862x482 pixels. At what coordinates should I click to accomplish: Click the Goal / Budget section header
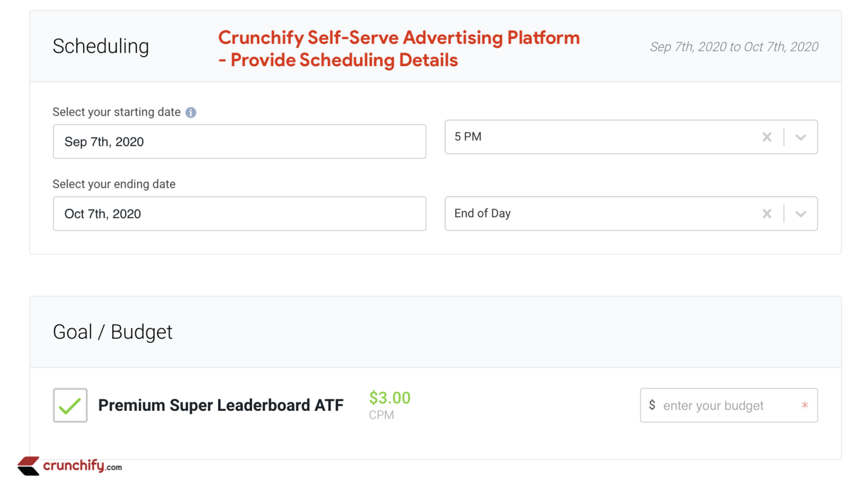[x=112, y=332]
